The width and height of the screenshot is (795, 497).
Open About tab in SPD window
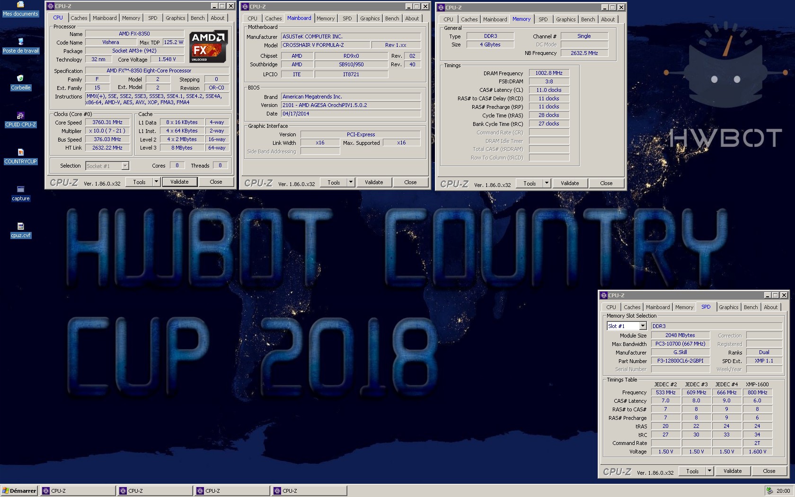click(771, 307)
